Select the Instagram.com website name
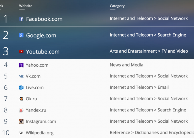 (41, 122)
